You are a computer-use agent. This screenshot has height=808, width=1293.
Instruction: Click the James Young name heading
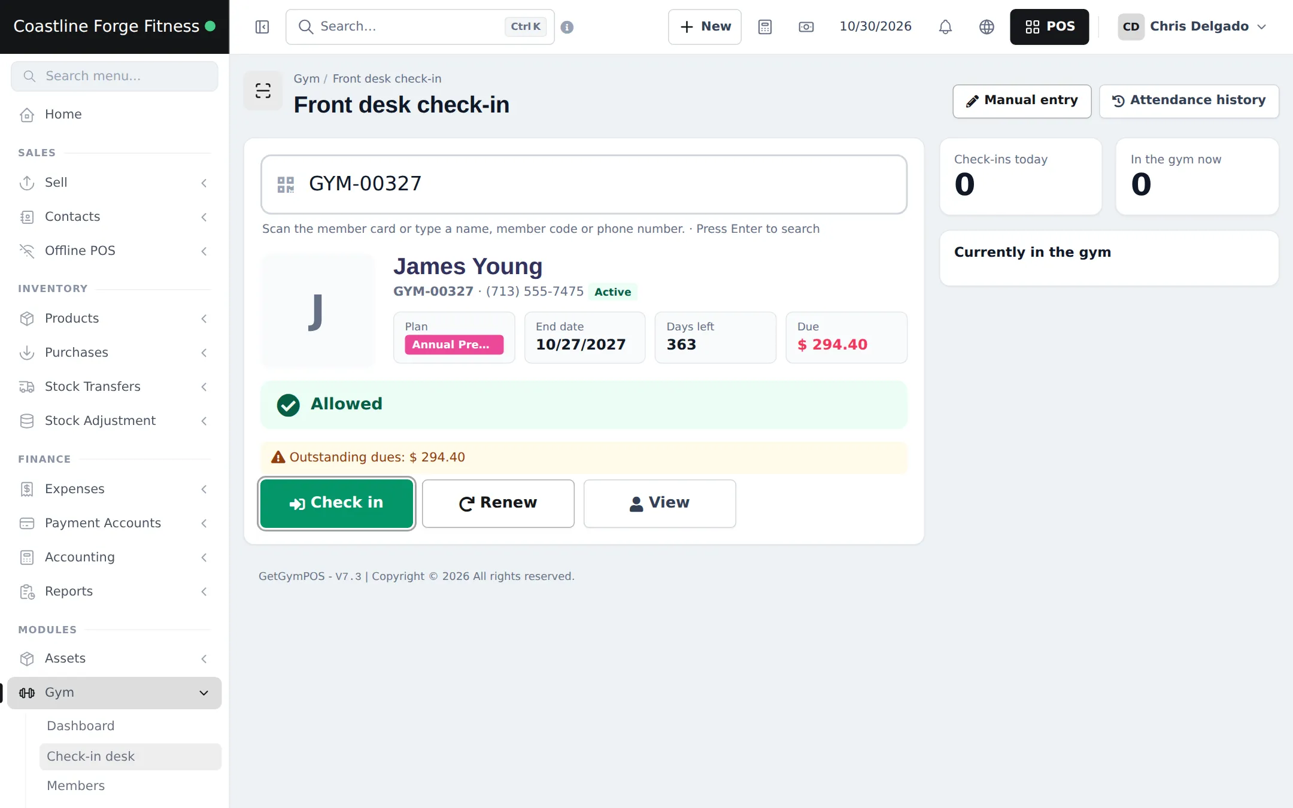point(468,266)
